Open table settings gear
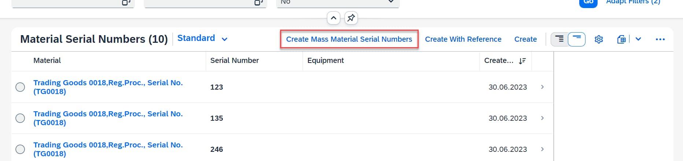The width and height of the screenshot is (683, 161). click(599, 39)
